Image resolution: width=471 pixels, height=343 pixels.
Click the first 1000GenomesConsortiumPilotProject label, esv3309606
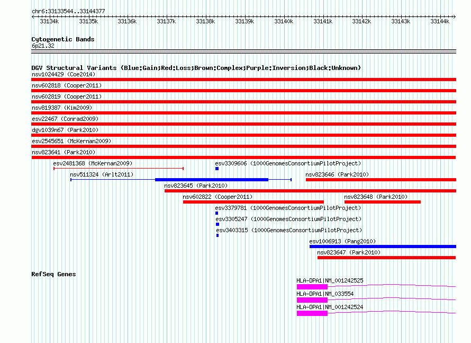[x=288, y=163]
